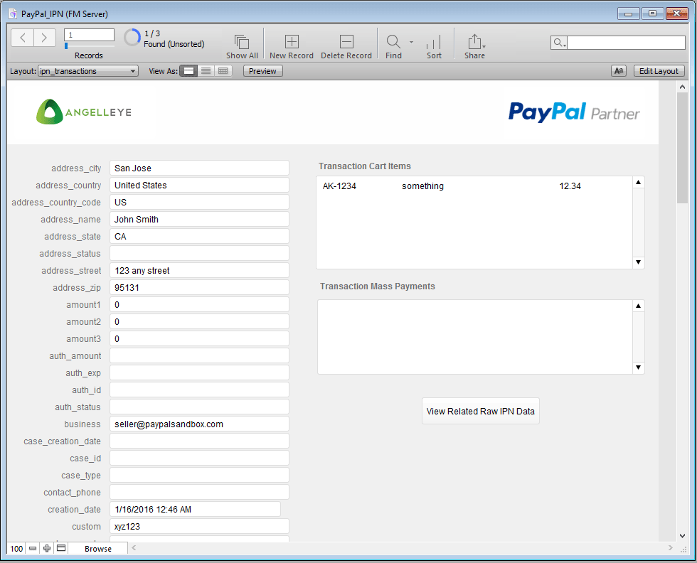Delete the current record
Viewport: 697px width, 563px height.
click(346, 43)
